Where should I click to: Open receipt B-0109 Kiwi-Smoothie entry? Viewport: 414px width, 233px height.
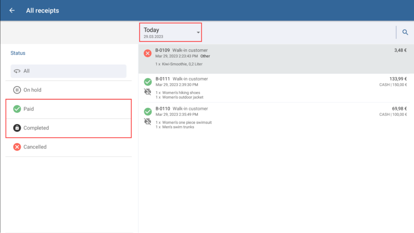click(x=275, y=59)
